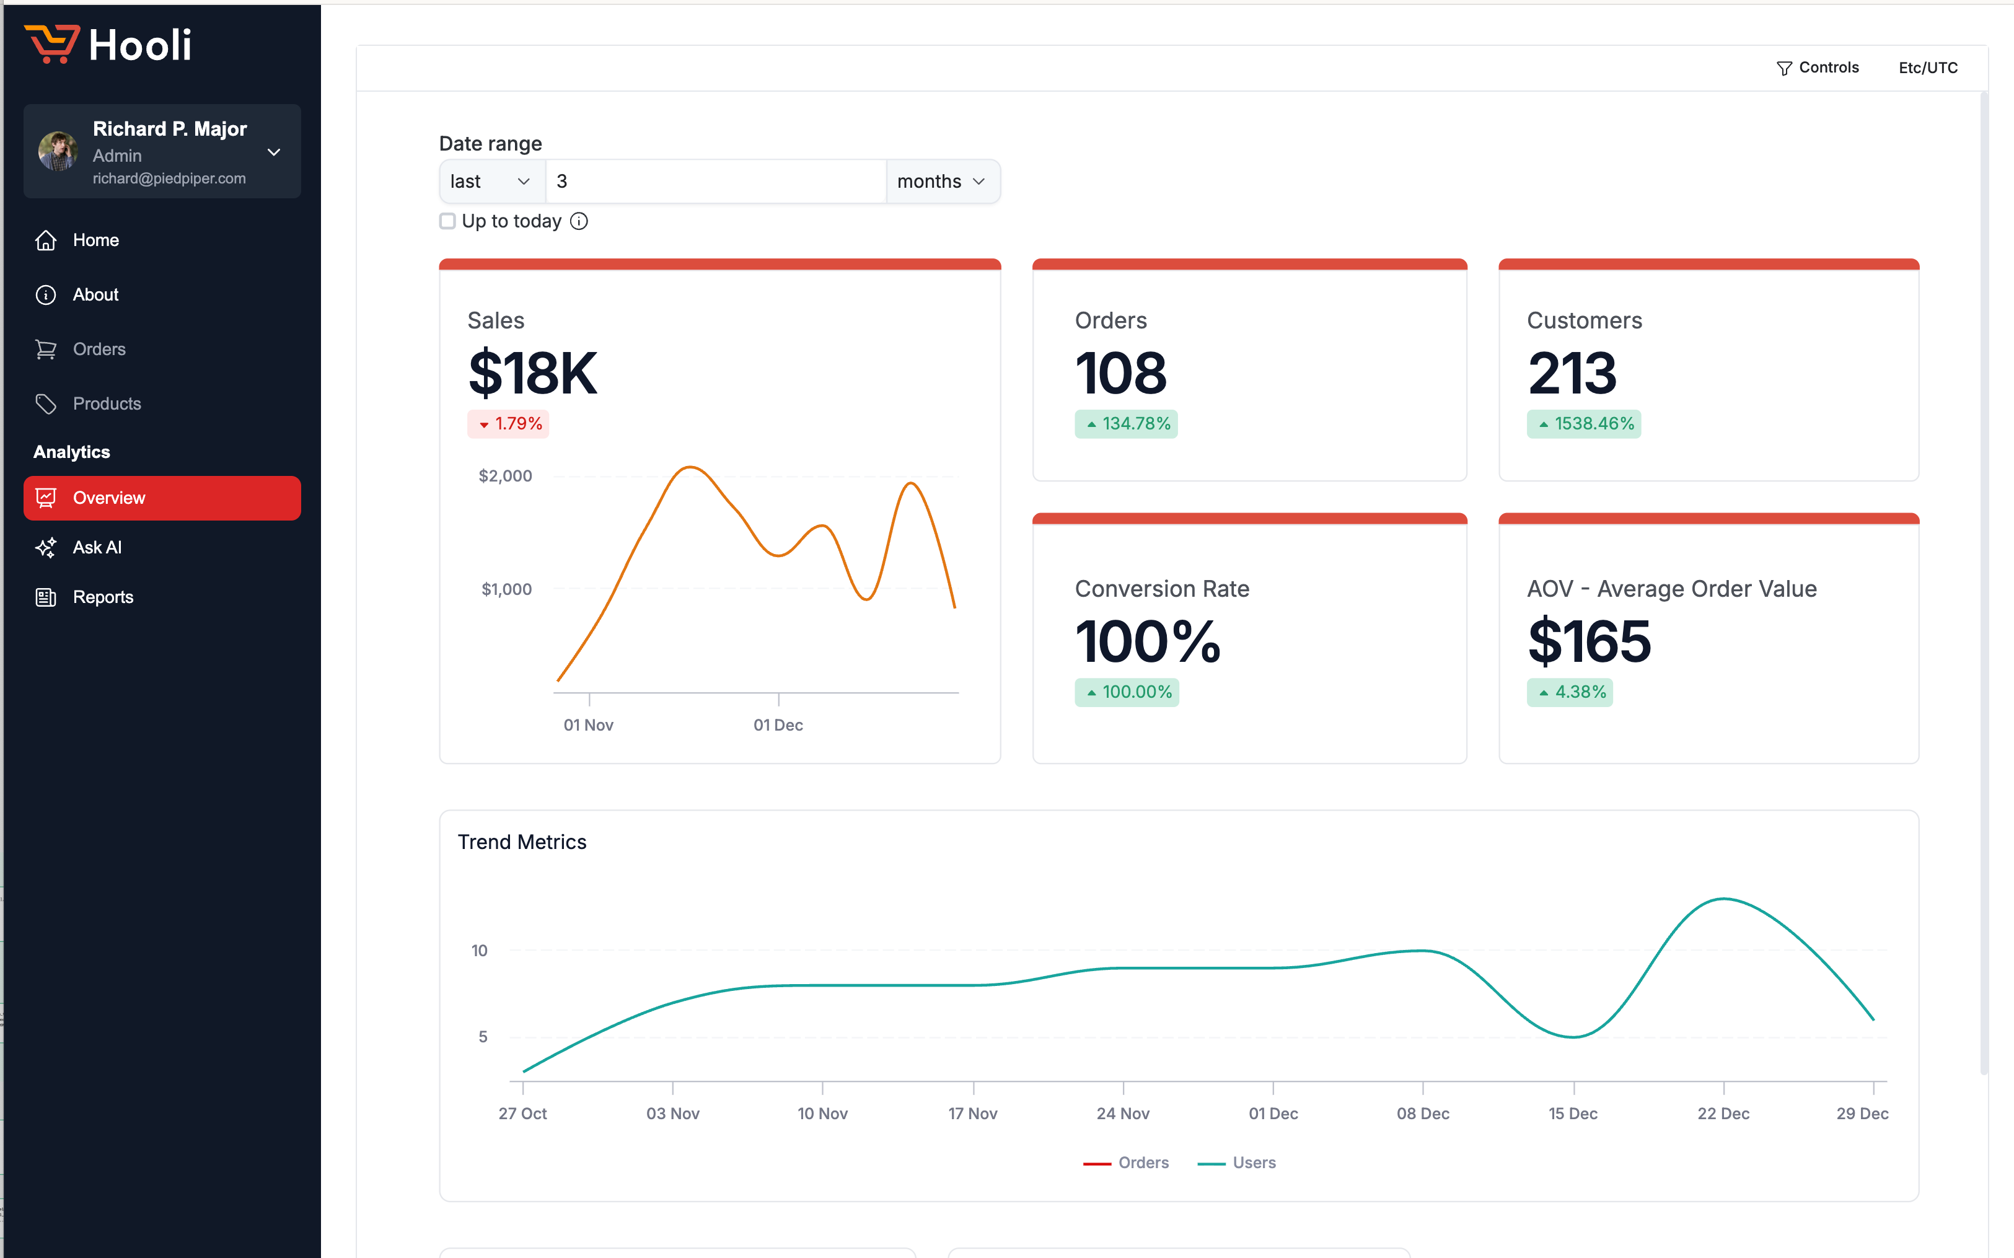2014x1258 pixels.
Task: Expand the Richard P. Major profile menu
Action: [x=275, y=152]
